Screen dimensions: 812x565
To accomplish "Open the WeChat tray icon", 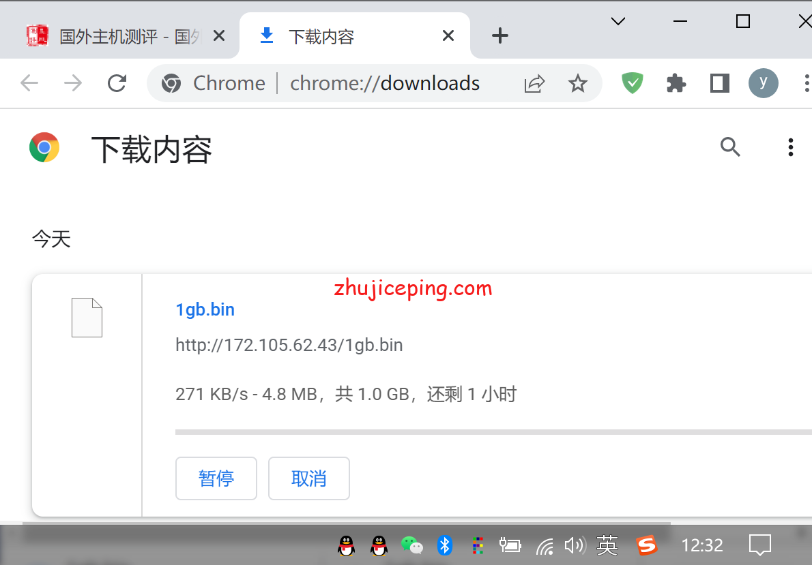I will [x=412, y=545].
